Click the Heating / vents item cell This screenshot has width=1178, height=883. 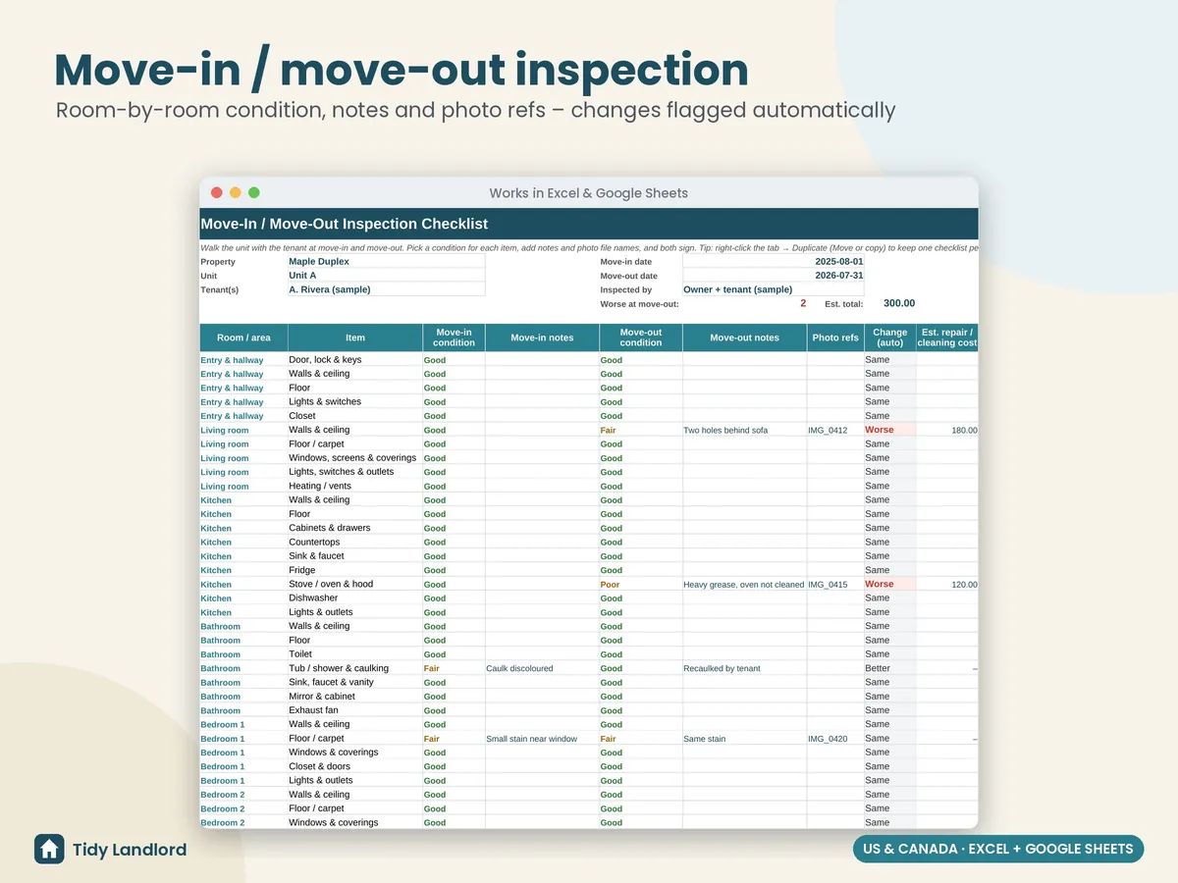point(355,486)
